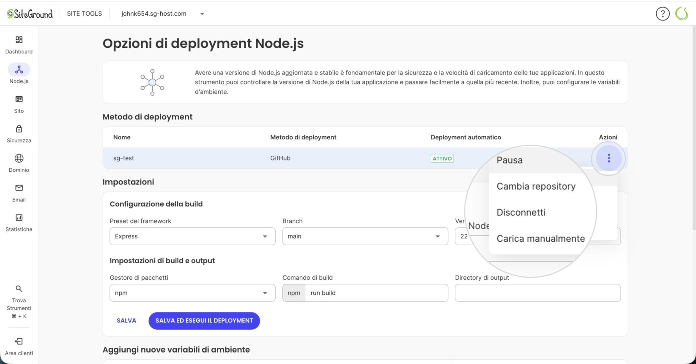The width and height of the screenshot is (696, 364).
Task: Open the Email envelope icon
Action: (x=19, y=188)
